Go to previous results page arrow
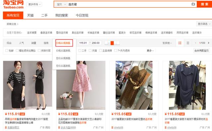This screenshot has width=212, height=131. 195,43
